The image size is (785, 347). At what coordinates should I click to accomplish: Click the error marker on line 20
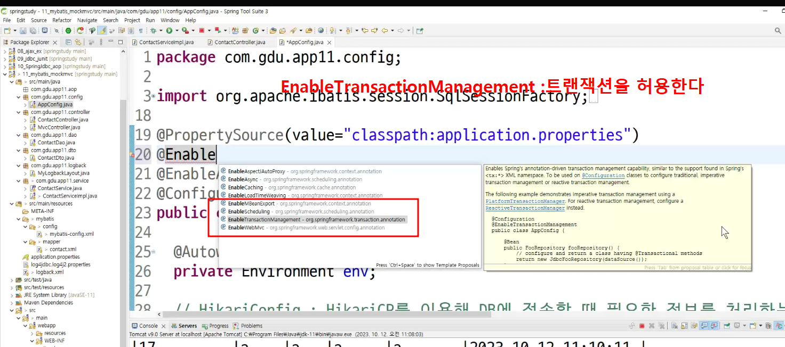[x=132, y=155]
